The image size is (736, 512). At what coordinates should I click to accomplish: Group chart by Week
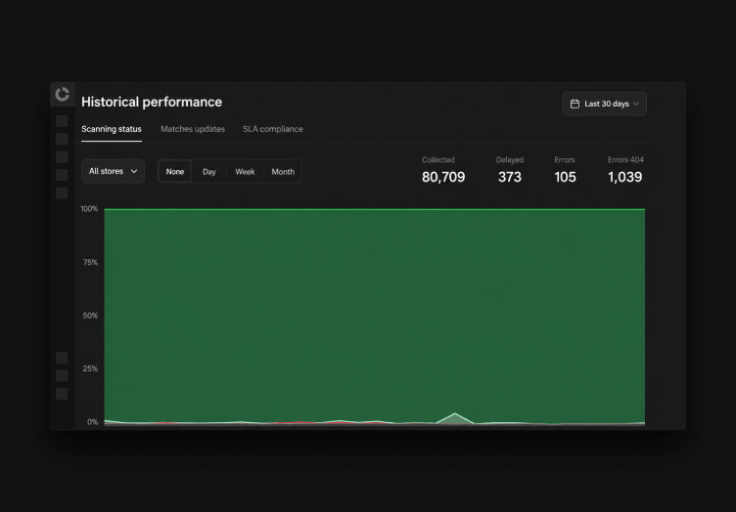tap(245, 172)
